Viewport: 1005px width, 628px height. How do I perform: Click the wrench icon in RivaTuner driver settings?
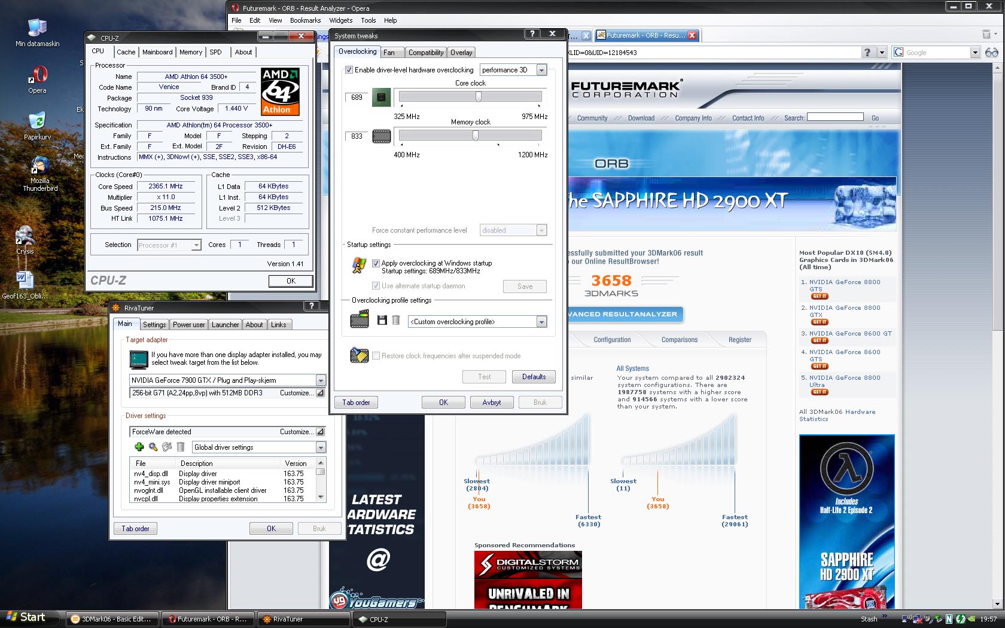[x=167, y=447]
